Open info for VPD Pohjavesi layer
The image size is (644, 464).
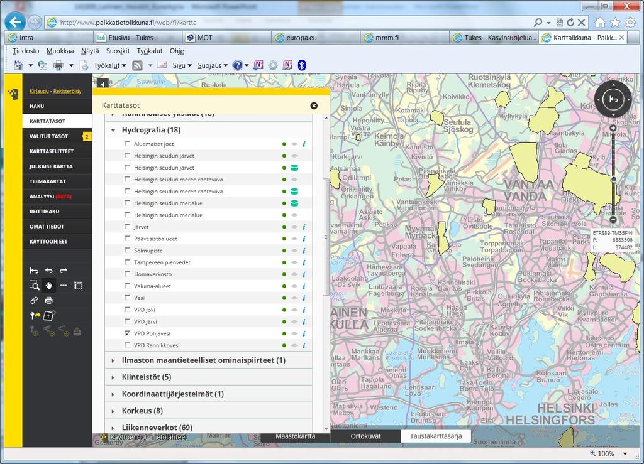[x=304, y=333]
